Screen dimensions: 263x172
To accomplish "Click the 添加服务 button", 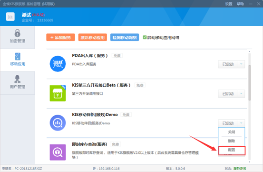I will click(60, 37).
